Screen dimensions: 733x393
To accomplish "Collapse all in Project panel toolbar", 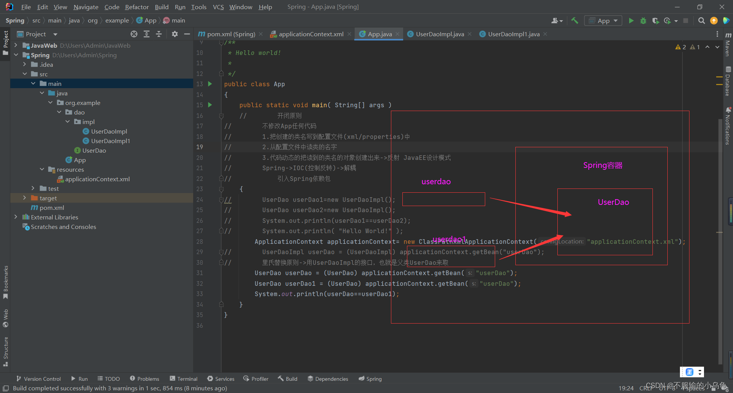I will click(159, 34).
